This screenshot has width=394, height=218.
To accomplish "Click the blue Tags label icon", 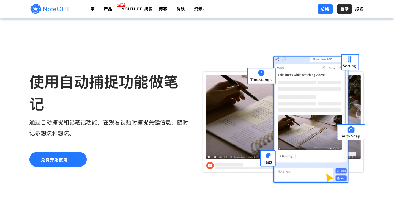I will coord(268,156).
